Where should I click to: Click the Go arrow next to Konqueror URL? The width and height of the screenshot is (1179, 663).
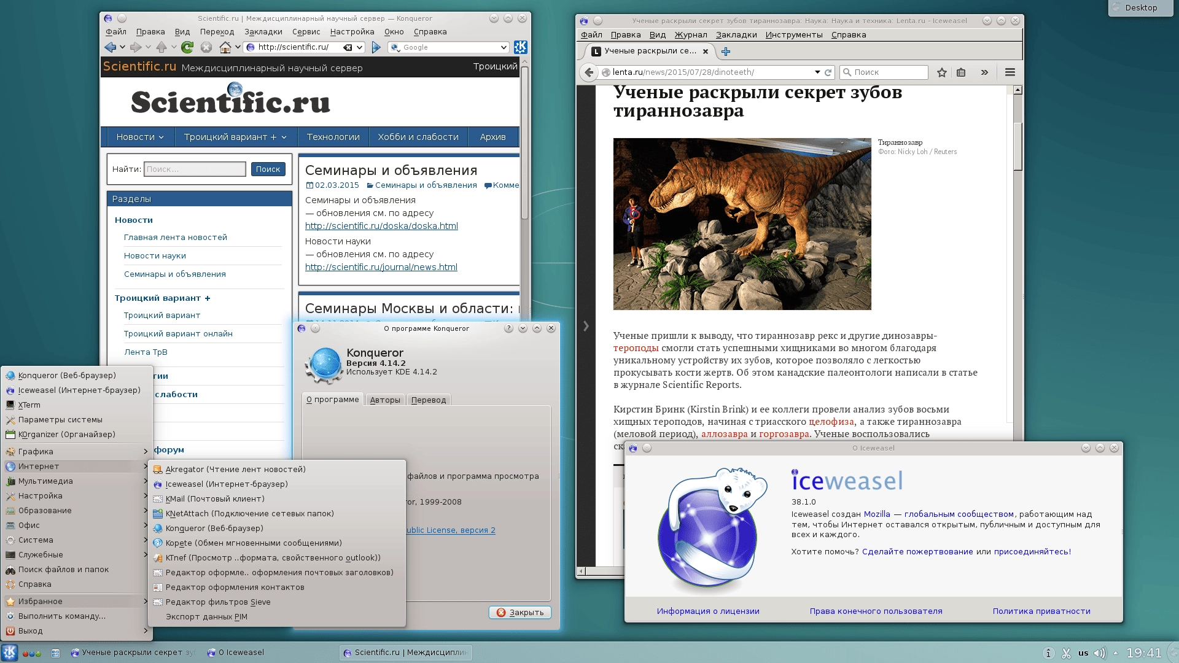tap(376, 47)
